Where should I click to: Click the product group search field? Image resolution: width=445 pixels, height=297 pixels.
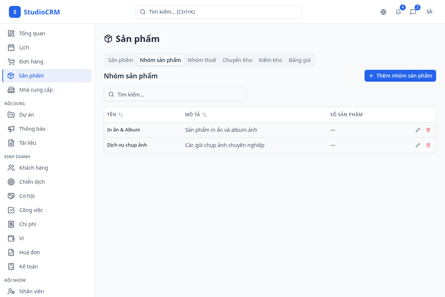[x=175, y=94]
